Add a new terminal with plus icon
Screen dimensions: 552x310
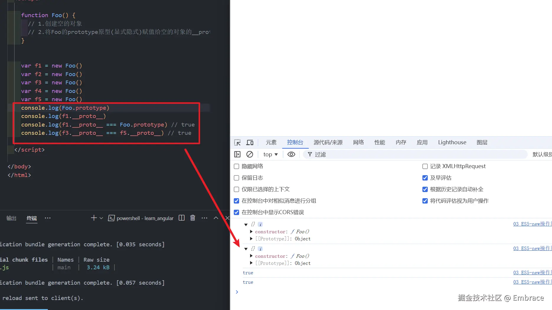point(94,218)
